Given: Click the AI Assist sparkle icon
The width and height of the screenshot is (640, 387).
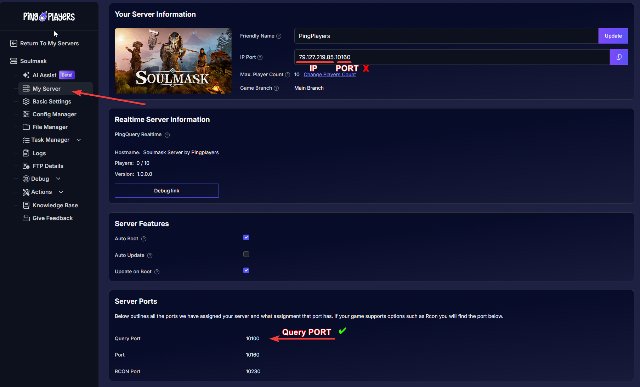Looking at the screenshot, I should (x=26, y=75).
